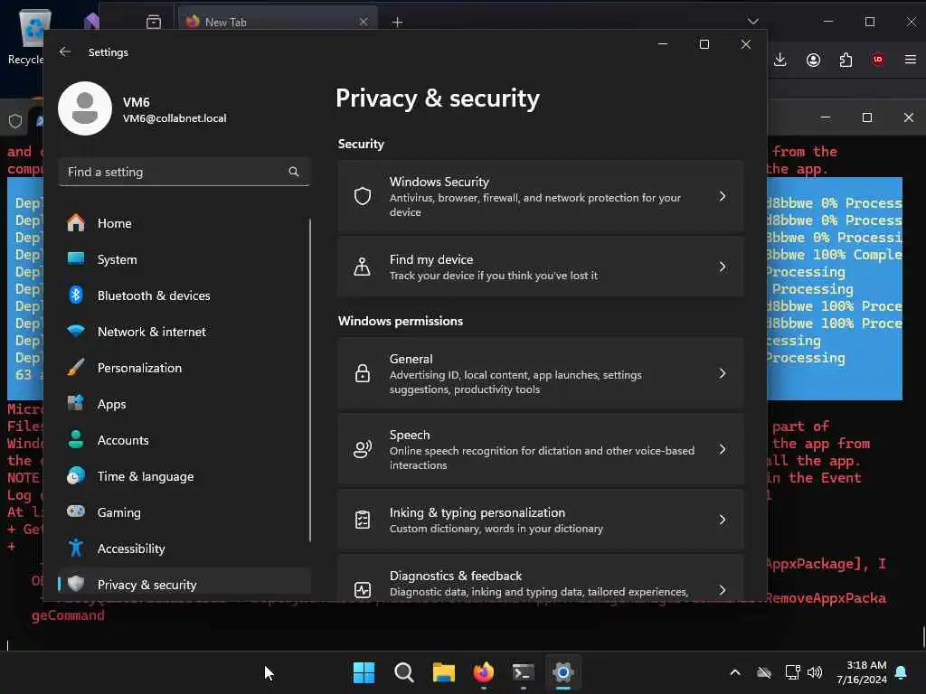The image size is (926, 694).
Task: Switch to Terminal in taskbar
Action: coord(524,672)
